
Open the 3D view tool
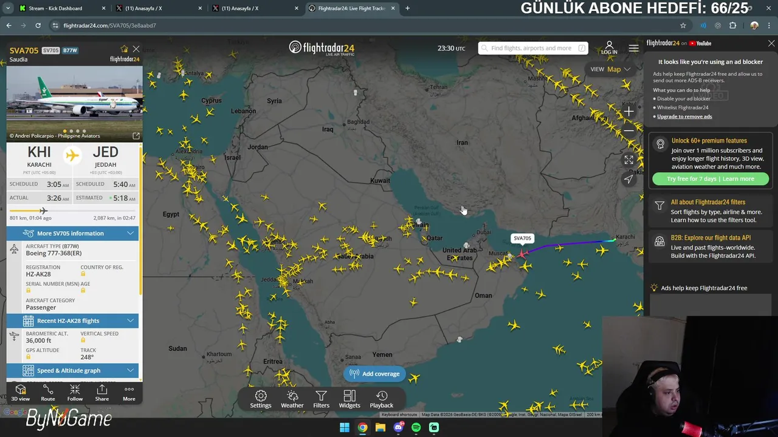pos(20,393)
